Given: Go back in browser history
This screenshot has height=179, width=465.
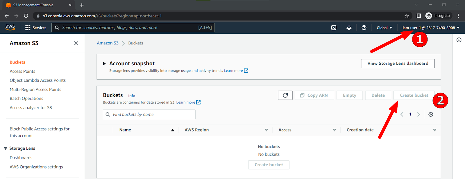Looking at the screenshot, I should [7, 16].
